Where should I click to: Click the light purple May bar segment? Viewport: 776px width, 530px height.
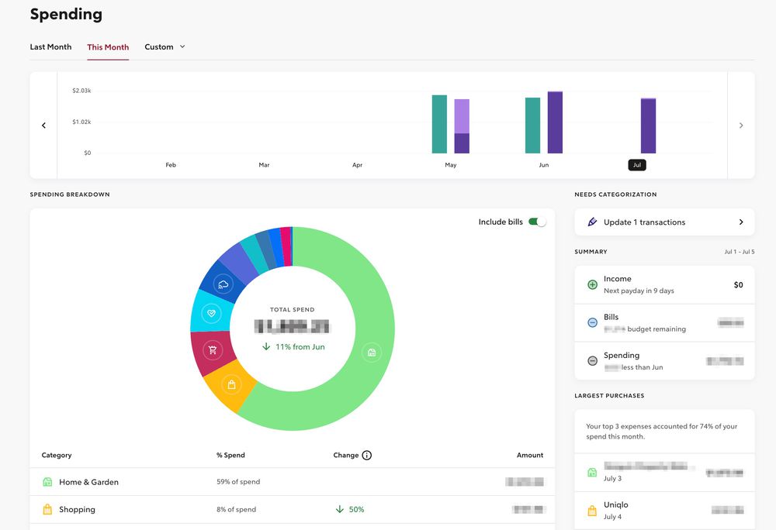point(462,116)
